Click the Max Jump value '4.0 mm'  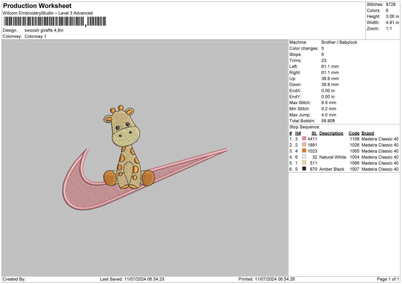[329, 115]
